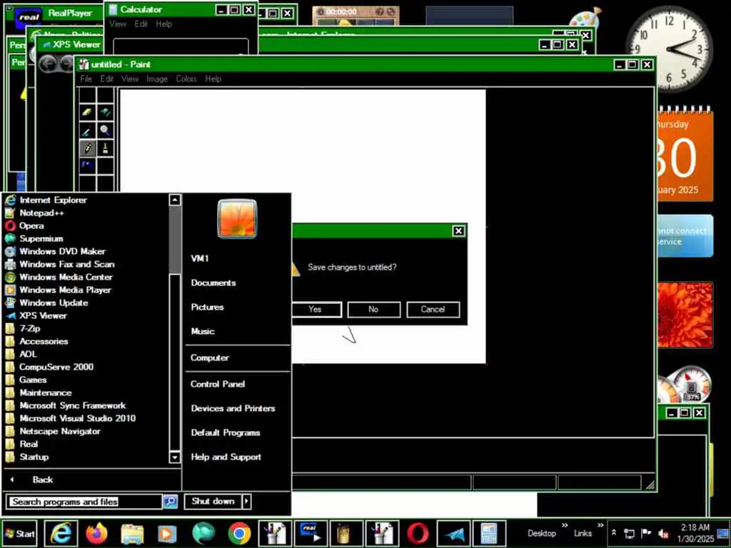Screen dimensions: 731x548
Task: Click the Start menu scrollbar down arrow
Action: pyautogui.click(x=175, y=457)
